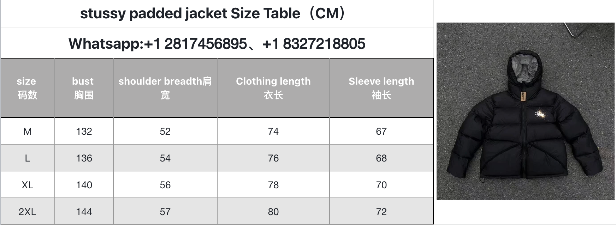Screen dimensions: 616x225
Task: Click the Clothing length column header
Action: pos(273,88)
